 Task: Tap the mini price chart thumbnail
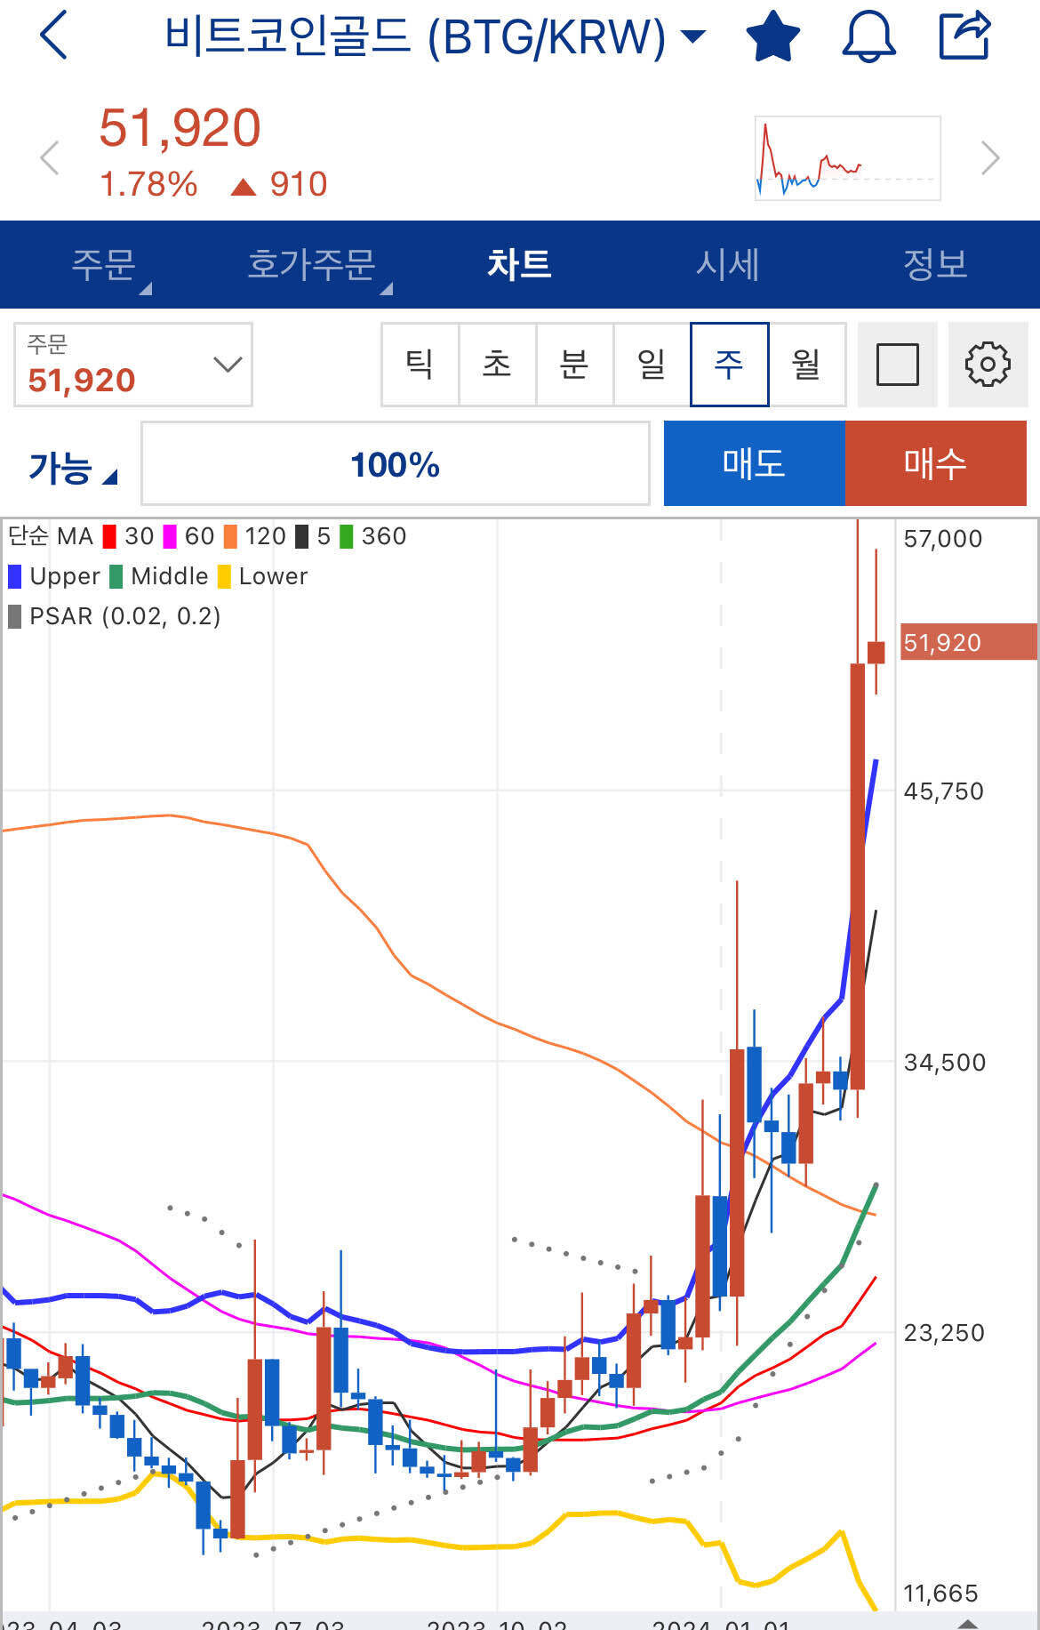(x=847, y=158)
